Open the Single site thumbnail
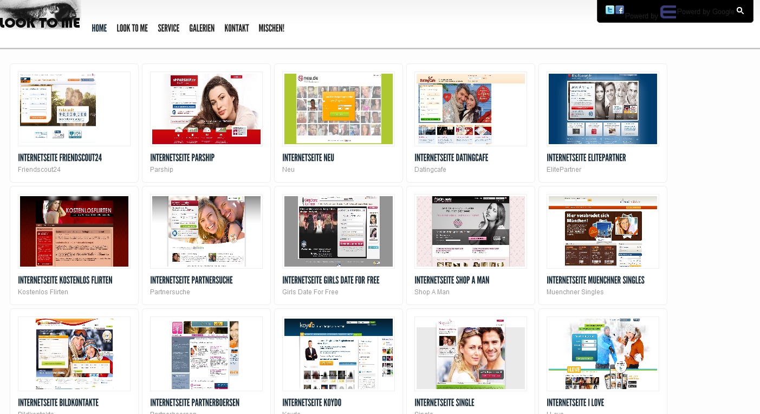The width and height of the screenshot is (760, 414). [x=471, y=354]
